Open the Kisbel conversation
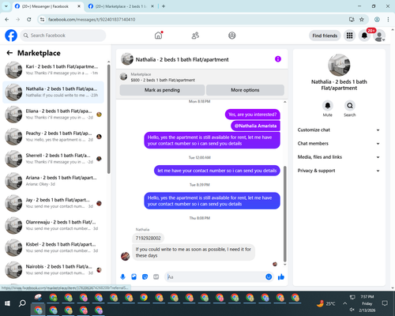The image size is (395, 316). [x=54, y=247]
